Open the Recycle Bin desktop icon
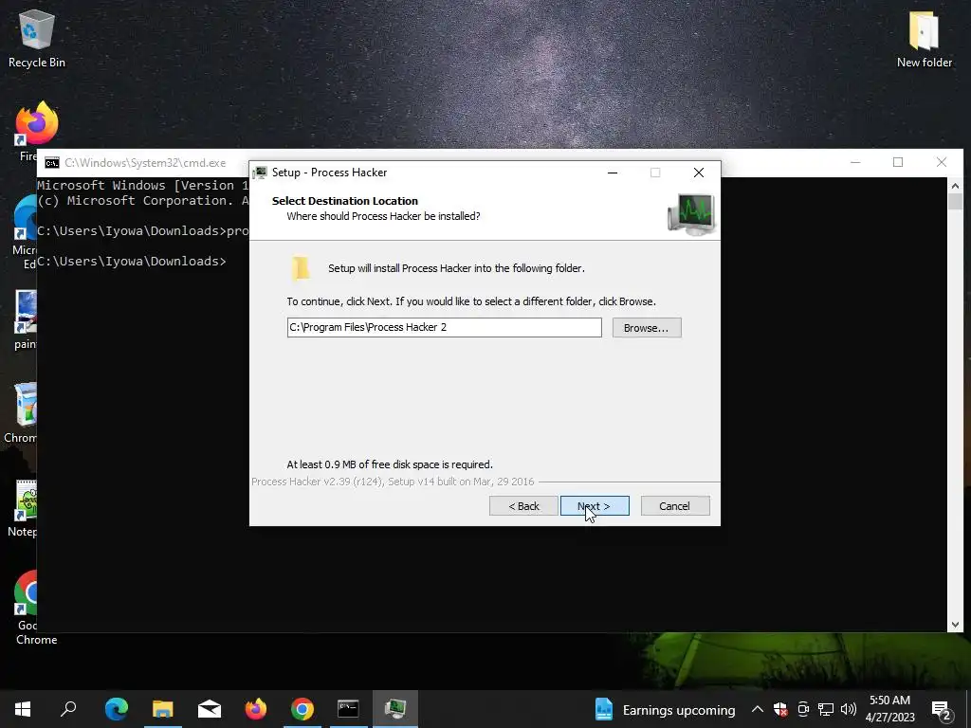971x728 pixels. point(37,38)
